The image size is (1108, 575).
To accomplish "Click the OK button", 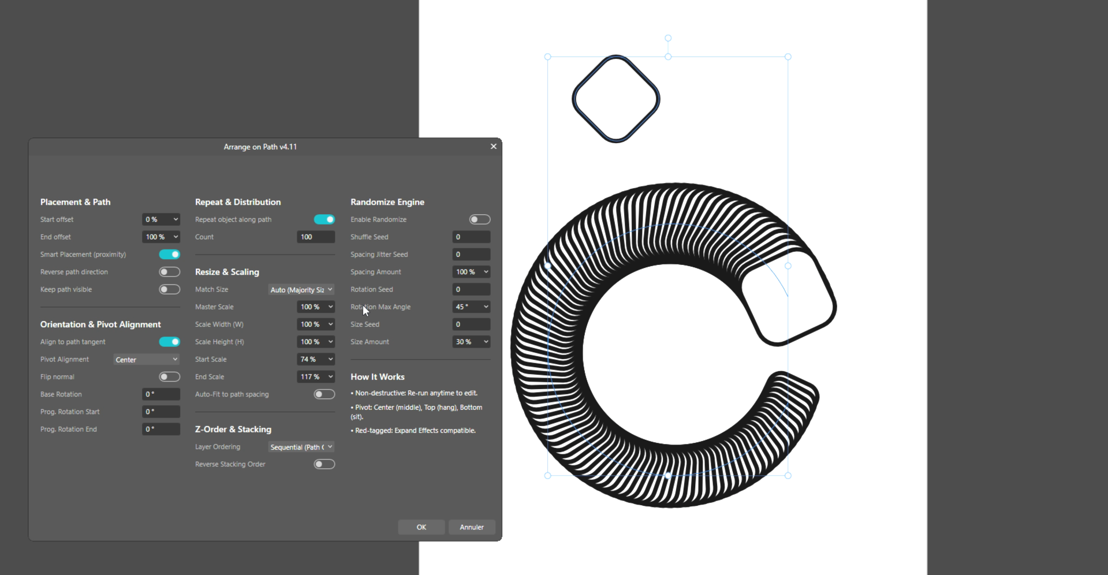I will 421,527.
